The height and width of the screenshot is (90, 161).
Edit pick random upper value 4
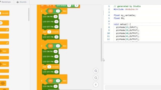76,5
